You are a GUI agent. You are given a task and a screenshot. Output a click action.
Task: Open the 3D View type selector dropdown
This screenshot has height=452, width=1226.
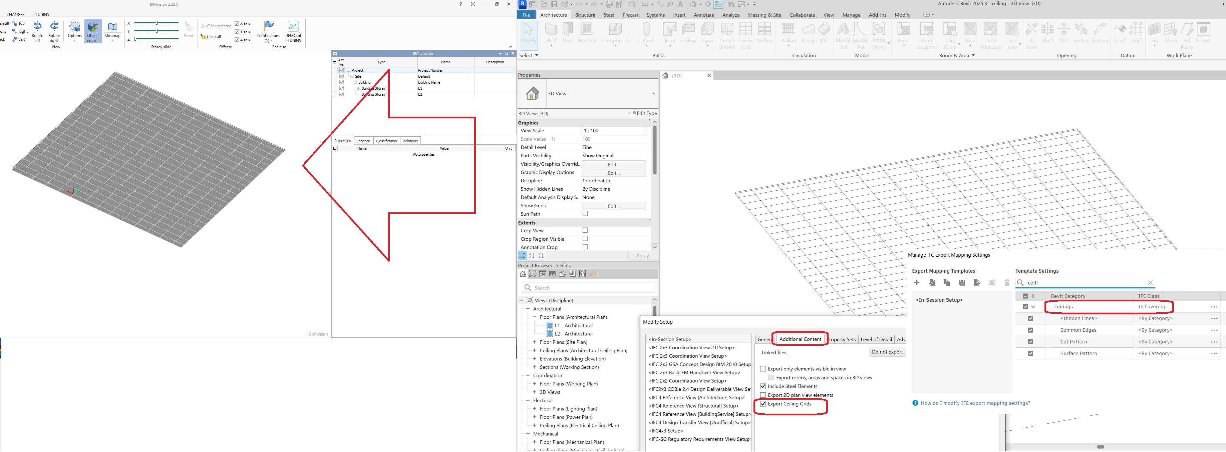(x=653, y=94)
